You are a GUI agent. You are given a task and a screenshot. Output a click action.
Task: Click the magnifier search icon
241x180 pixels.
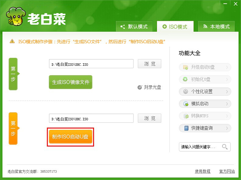225,147
